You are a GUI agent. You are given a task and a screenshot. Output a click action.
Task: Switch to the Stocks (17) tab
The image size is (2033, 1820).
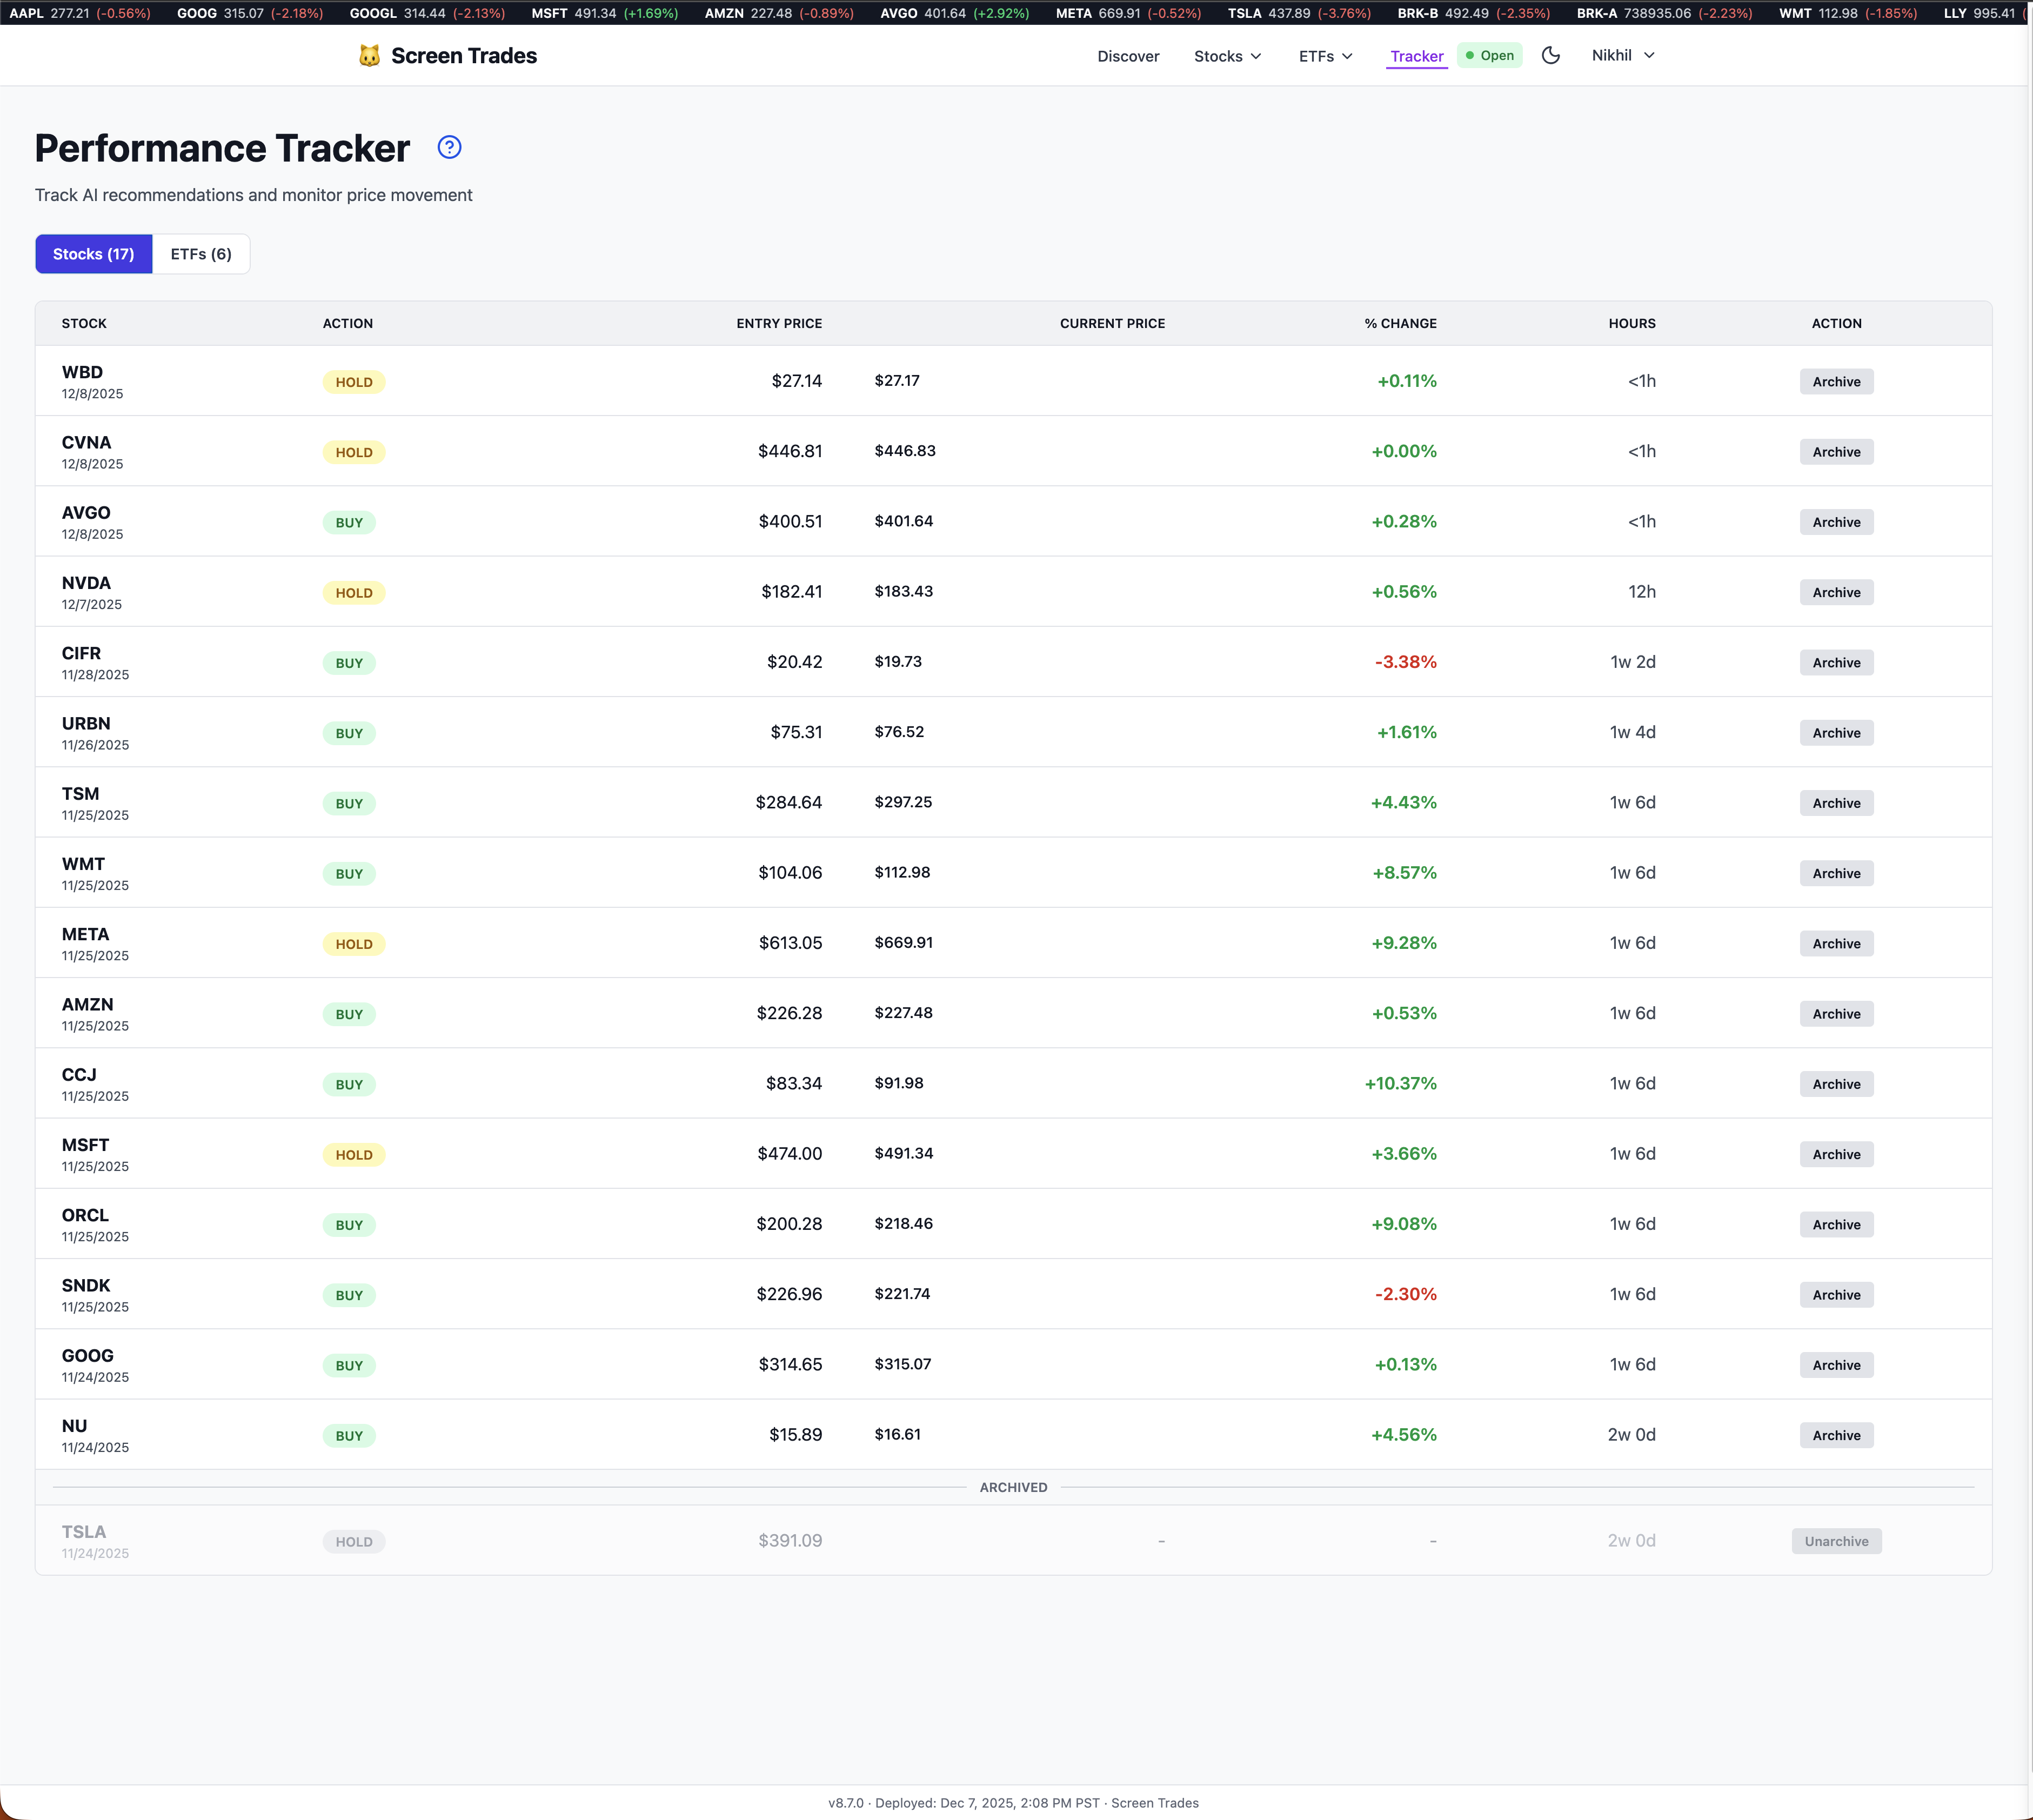coord(94,254)
